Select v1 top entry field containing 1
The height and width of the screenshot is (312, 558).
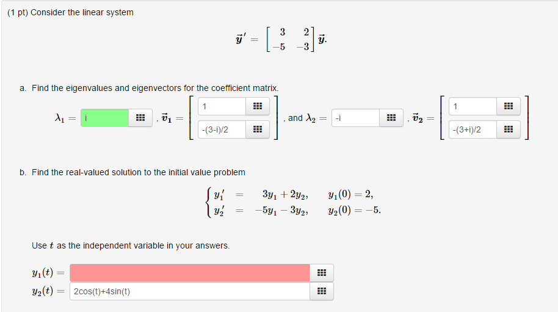point(222,106)
